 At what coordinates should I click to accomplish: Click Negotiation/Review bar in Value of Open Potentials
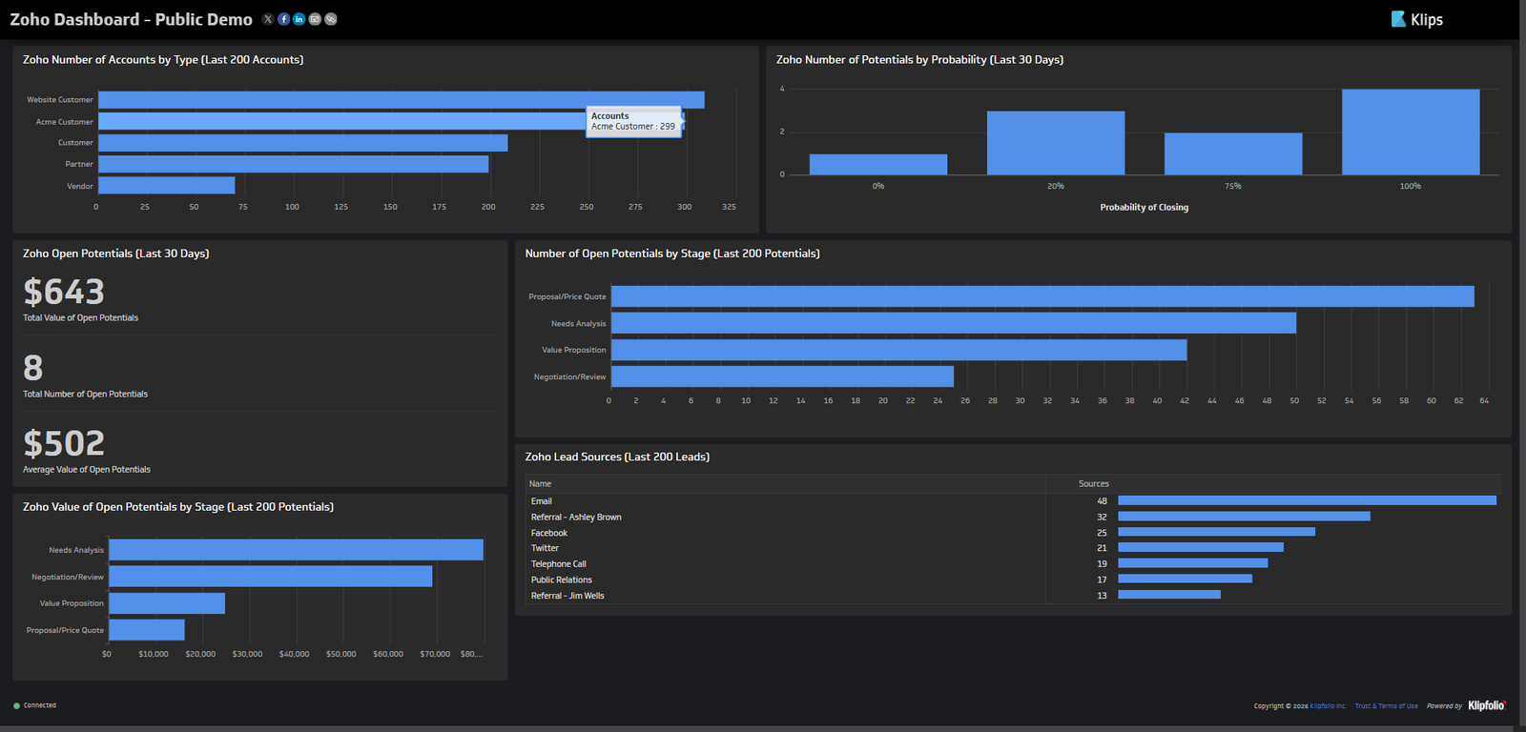(271, 577)
